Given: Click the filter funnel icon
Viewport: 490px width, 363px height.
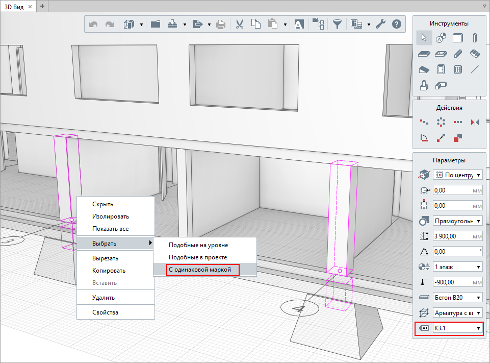Looking at the screenshot, I should pyautogui.click(x=337, y=23).
